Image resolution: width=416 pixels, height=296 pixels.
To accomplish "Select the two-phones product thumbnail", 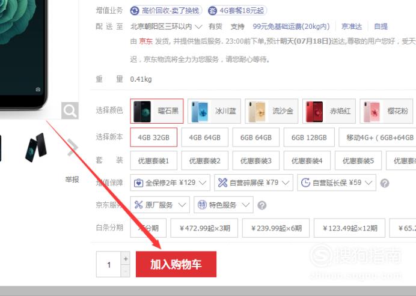I will [x=36, y=147].
